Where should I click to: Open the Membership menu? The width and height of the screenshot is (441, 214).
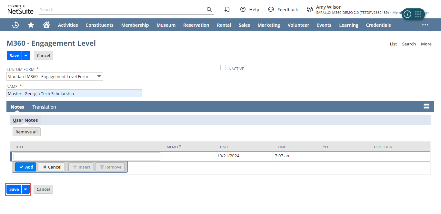(135, 25)
